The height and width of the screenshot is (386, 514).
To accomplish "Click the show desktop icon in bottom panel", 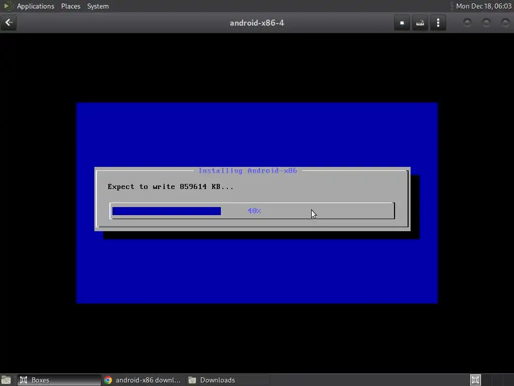I will click(x=6, y=380).
